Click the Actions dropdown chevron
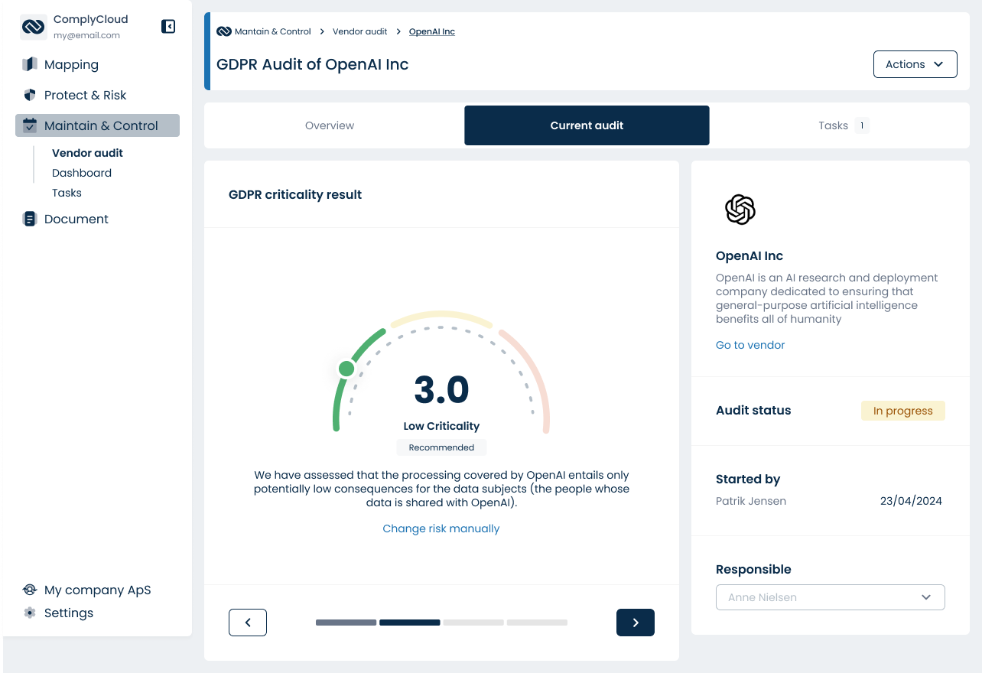 click(938, 64)
